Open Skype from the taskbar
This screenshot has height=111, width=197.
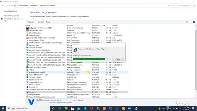85,108
